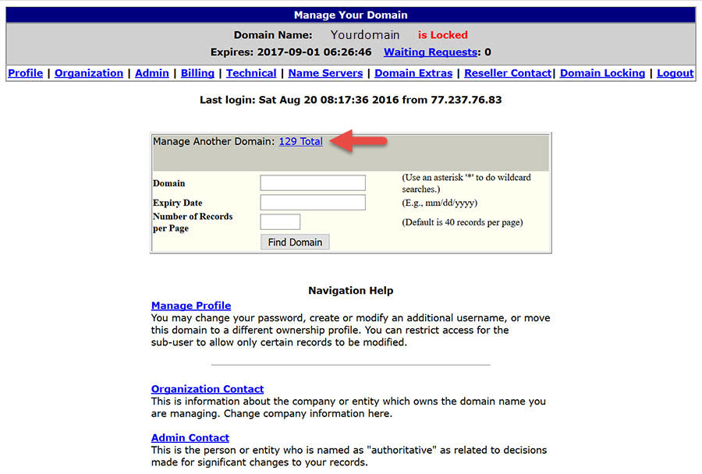Go to Organization in navigation bar
This screenshot has width=702, height=474.
point(89,73)
